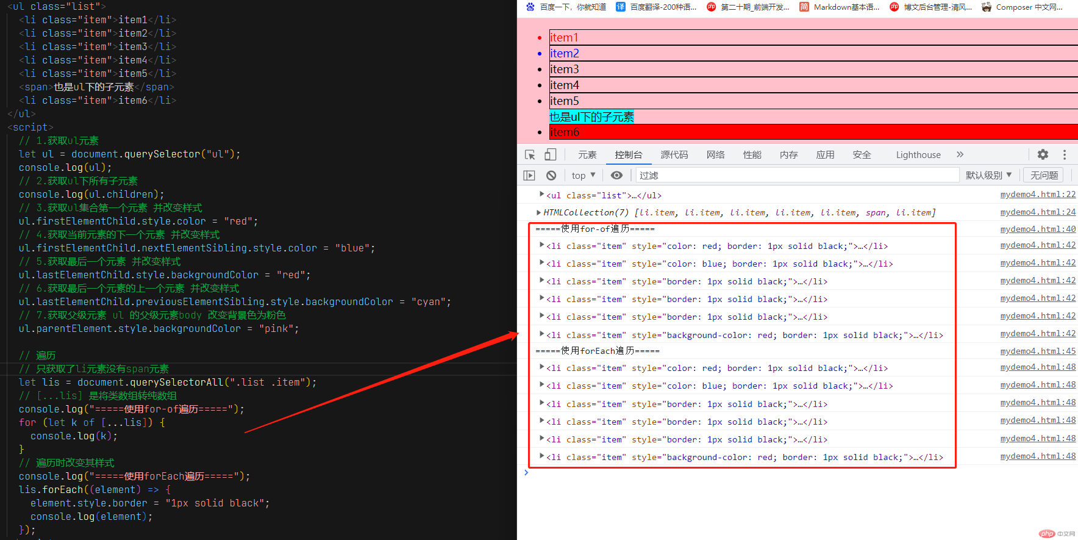Open the 百度翻译 bookmark icon

coord(621,7)
